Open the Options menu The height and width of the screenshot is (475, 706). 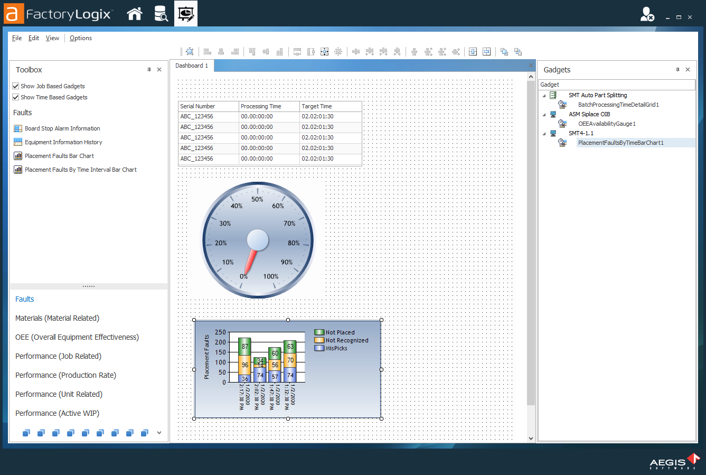tap(81, 38)
